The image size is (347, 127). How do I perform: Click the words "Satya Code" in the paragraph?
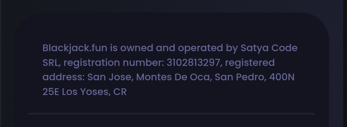coord(269,48)
